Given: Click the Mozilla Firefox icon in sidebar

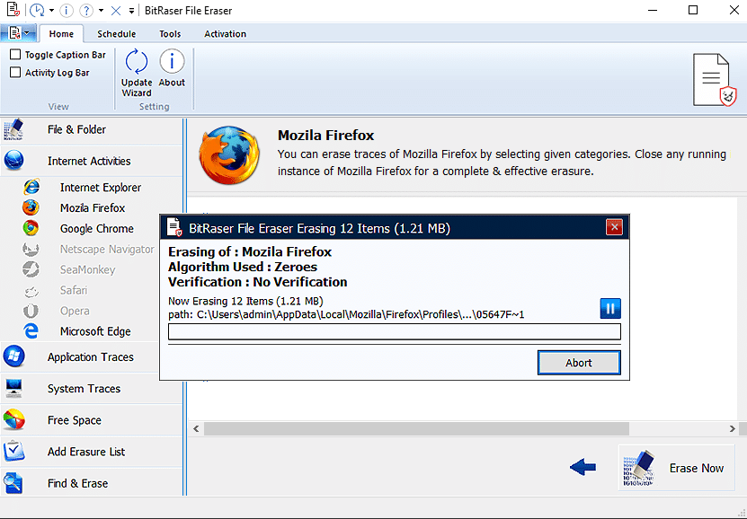Looking at the screenshot, I should pos(31,208).
